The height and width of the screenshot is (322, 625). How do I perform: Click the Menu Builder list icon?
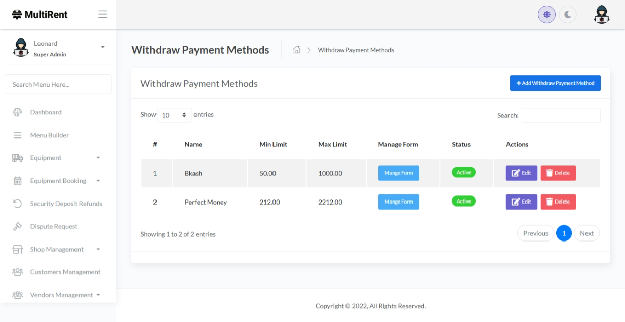pos(17,135)
